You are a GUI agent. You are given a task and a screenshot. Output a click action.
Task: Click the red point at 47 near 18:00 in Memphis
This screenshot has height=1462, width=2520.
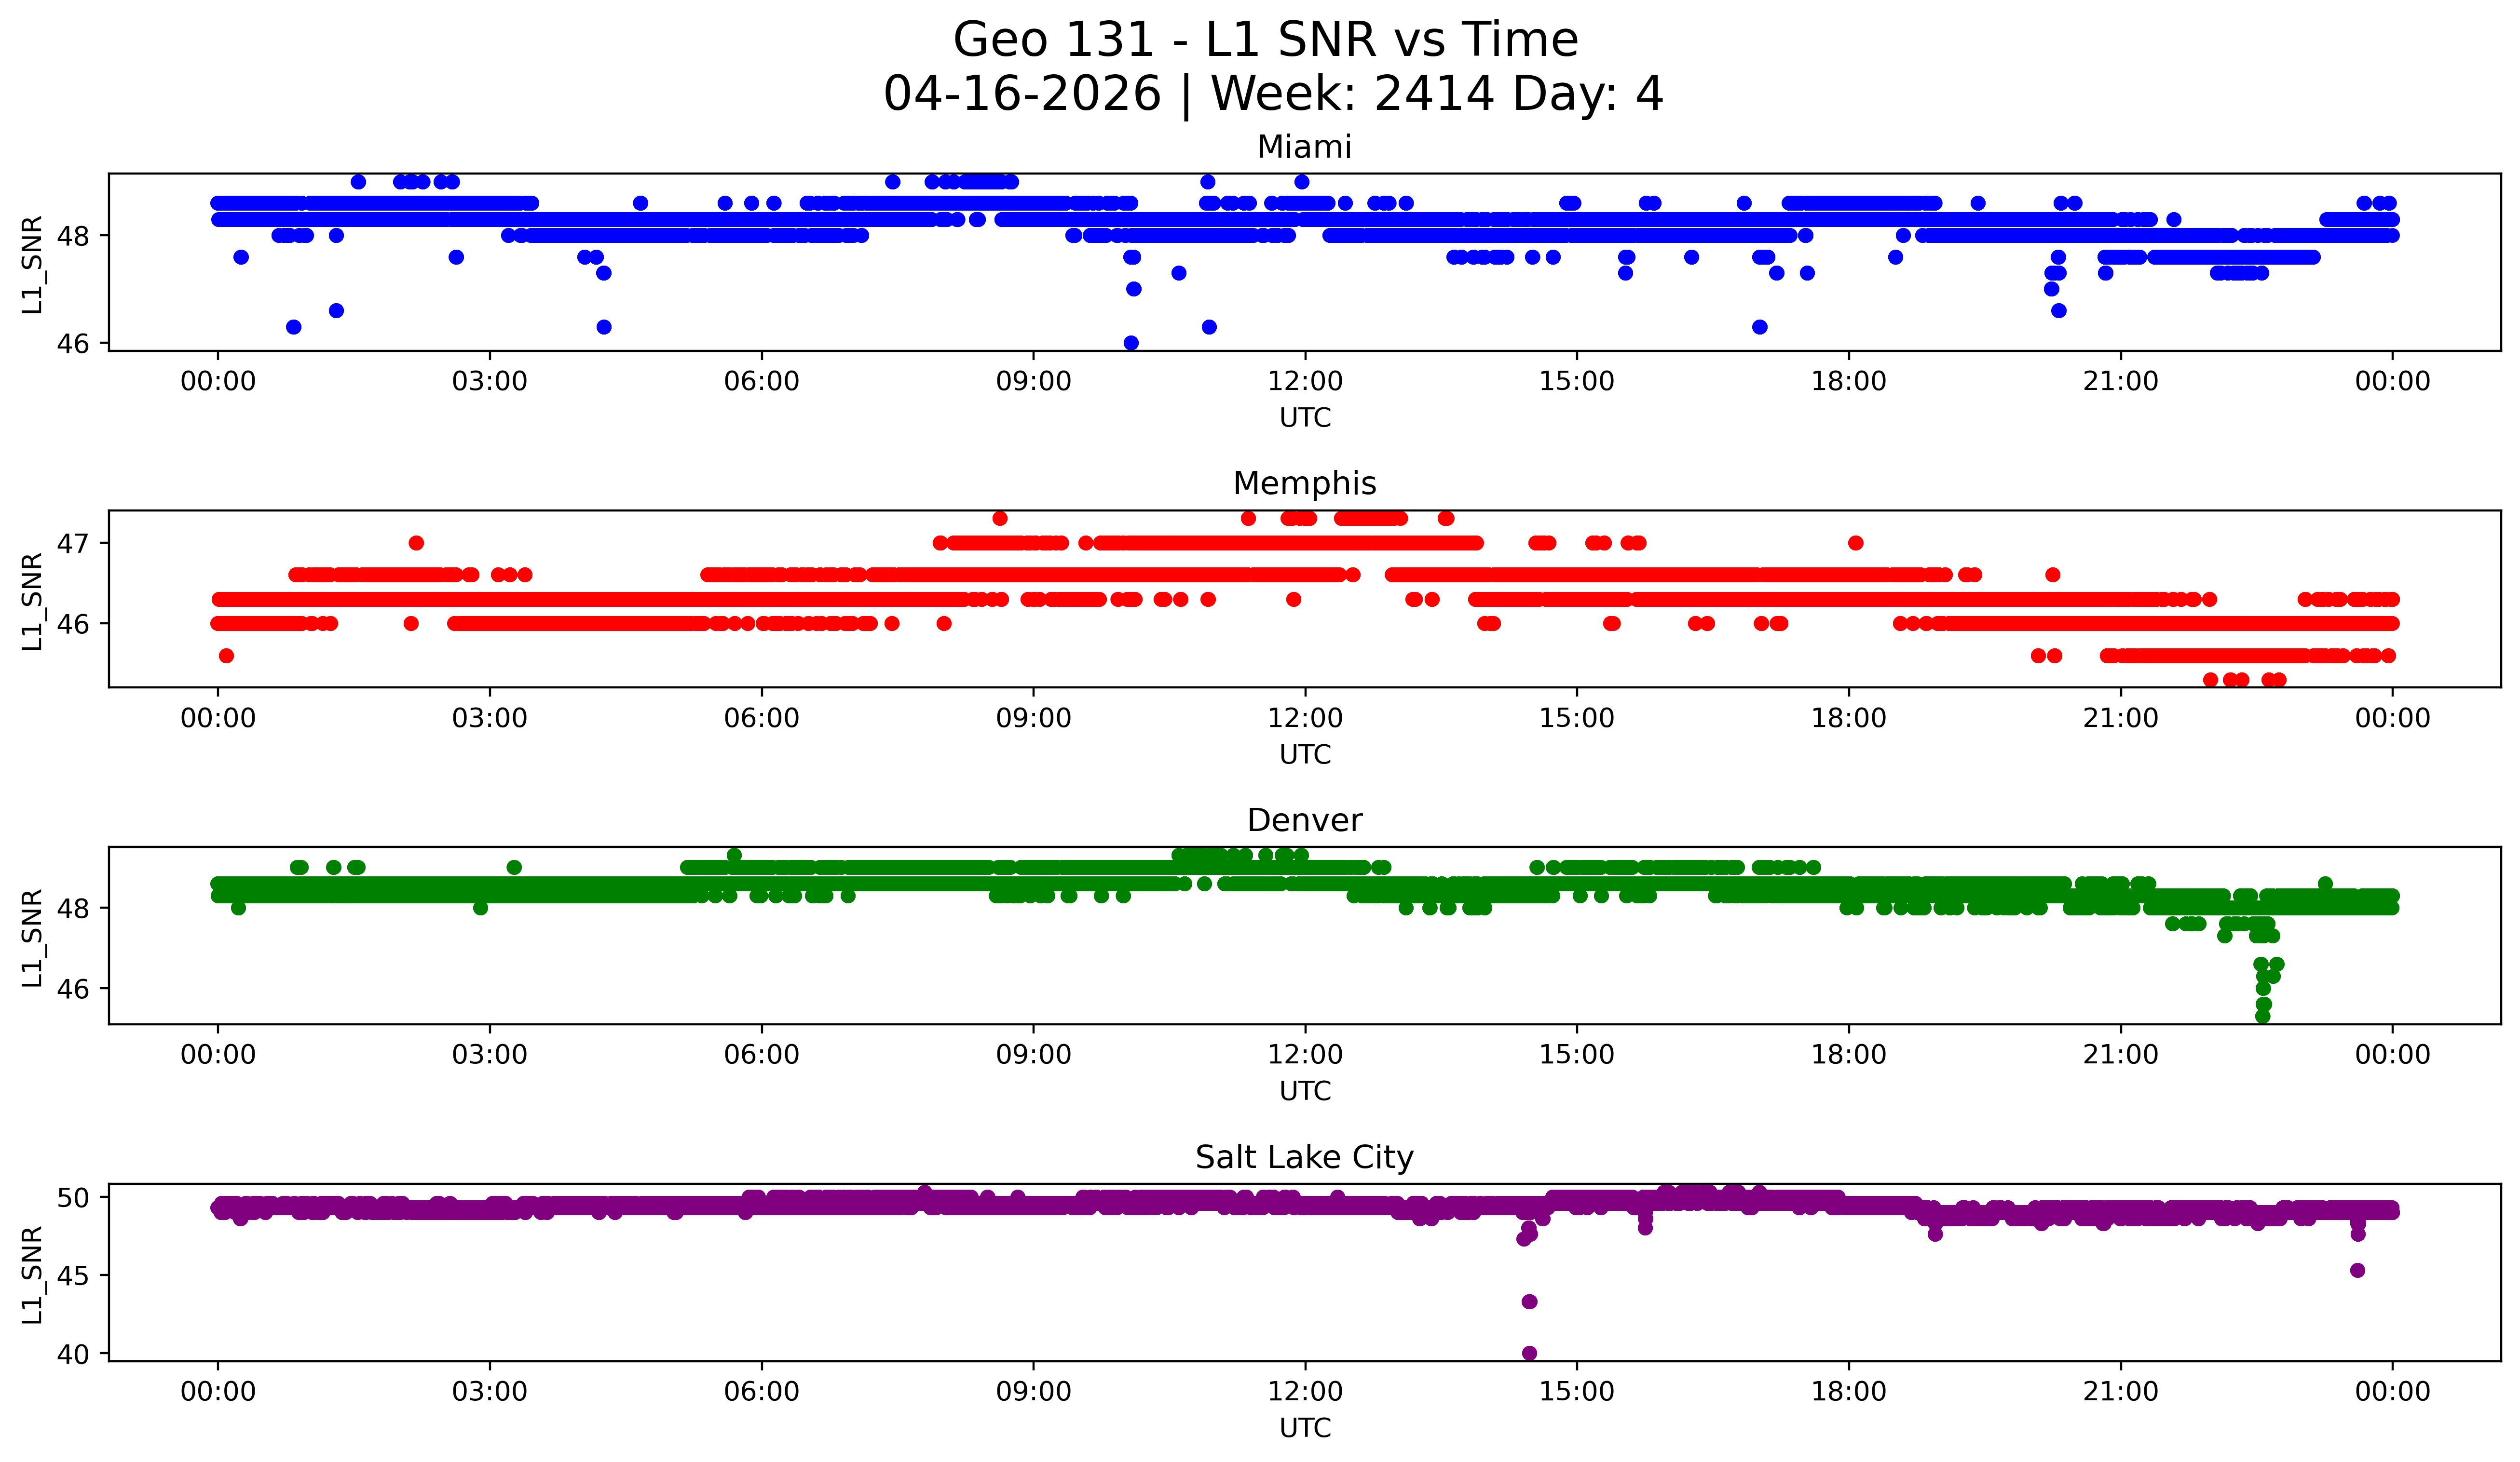(1856, 543)
